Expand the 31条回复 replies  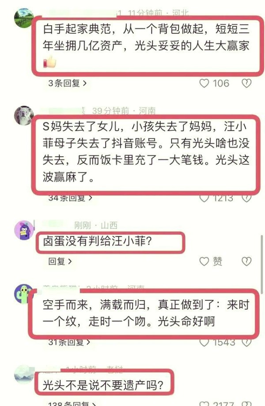click(69, 342)
